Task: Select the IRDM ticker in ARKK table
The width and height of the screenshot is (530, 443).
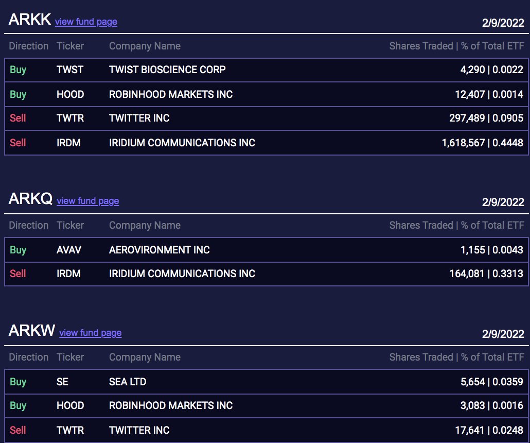Action: 68,143
